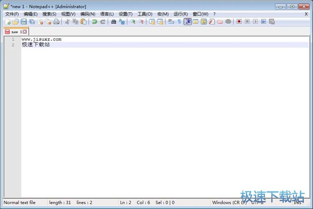Click the Ln : 2 status entry
Screen dimensions: 313x209
126,202
